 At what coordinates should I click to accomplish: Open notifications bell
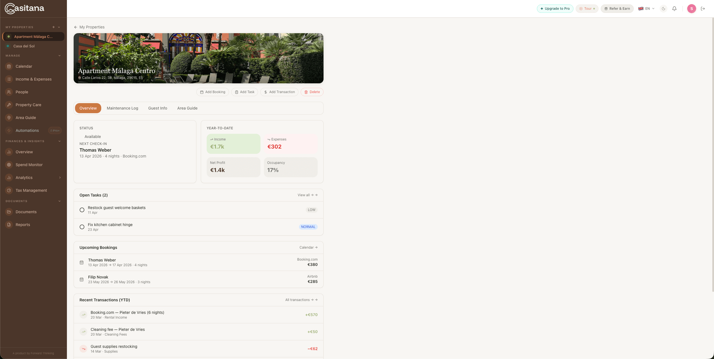(x=674, y=9)
